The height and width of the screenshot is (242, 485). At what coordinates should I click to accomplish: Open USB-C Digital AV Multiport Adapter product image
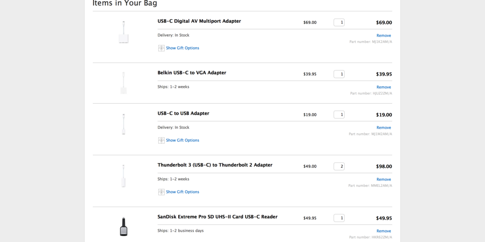tap(123, 32)
